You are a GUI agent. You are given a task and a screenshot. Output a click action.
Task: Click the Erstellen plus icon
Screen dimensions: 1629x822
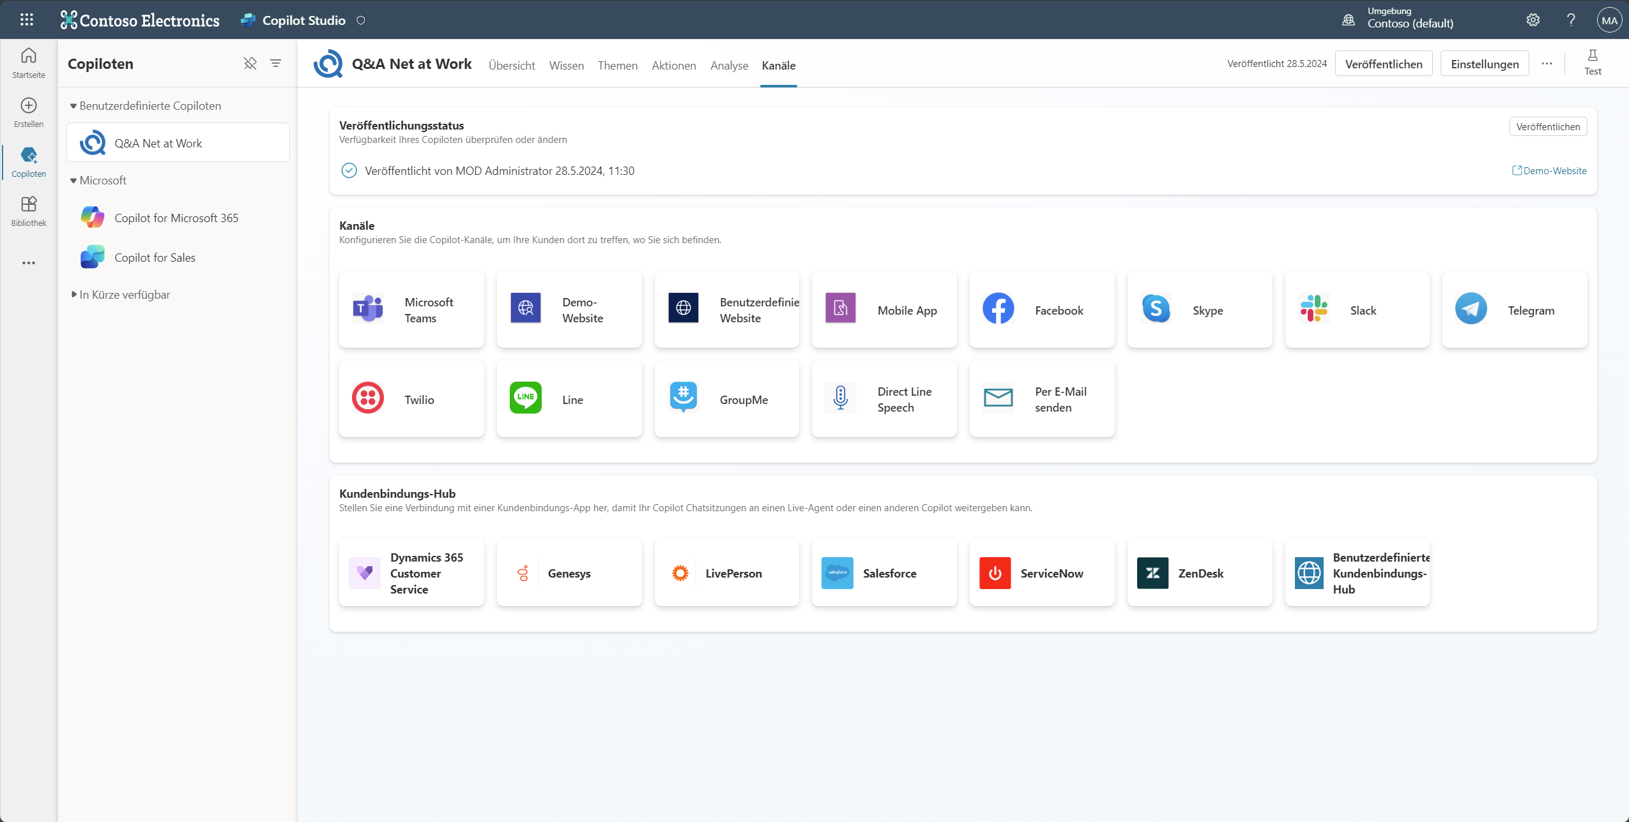click(x=29, y=105)
